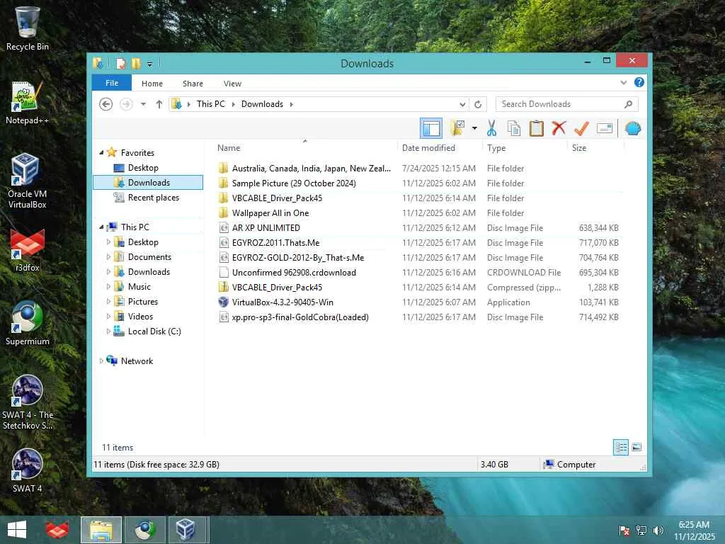
Task: Sort by the Date modified column header
Action: (x=440, y=148)
